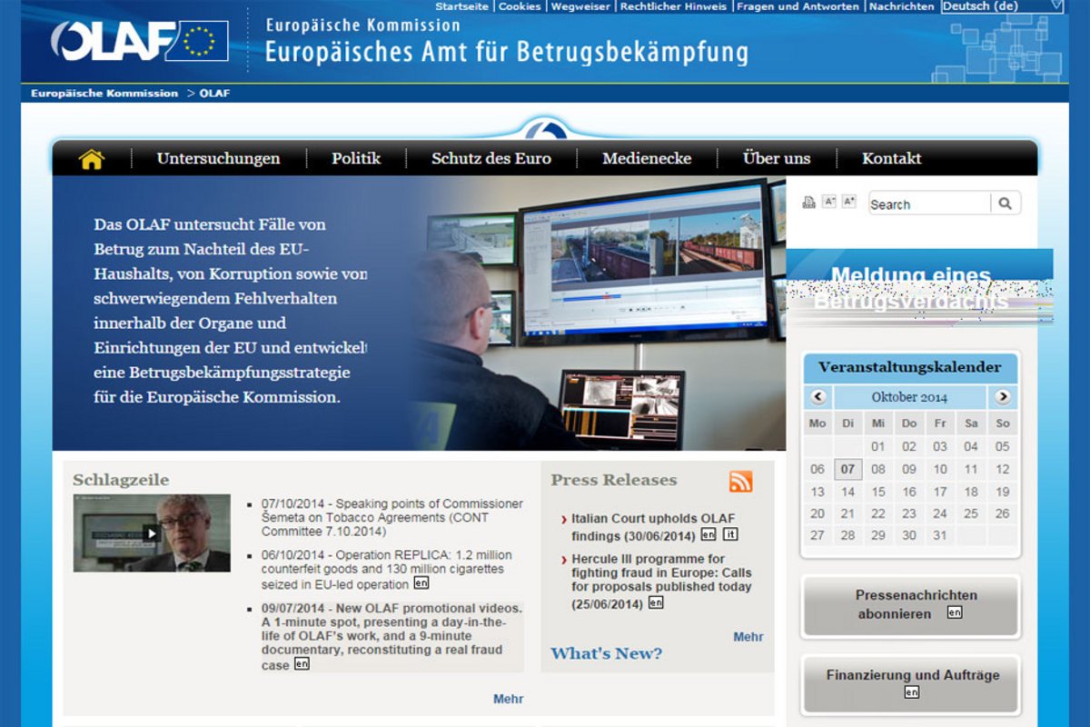
Task: Click the increase font size icon
Action: pyautogui.click(x=848, y=202)
